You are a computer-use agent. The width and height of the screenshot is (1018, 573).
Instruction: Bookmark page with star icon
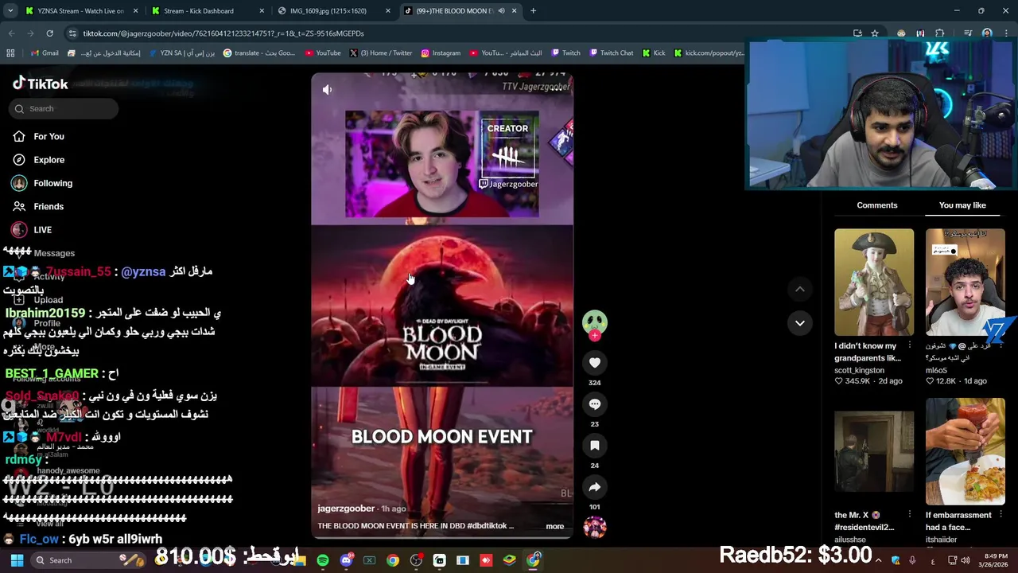point(875,33)
